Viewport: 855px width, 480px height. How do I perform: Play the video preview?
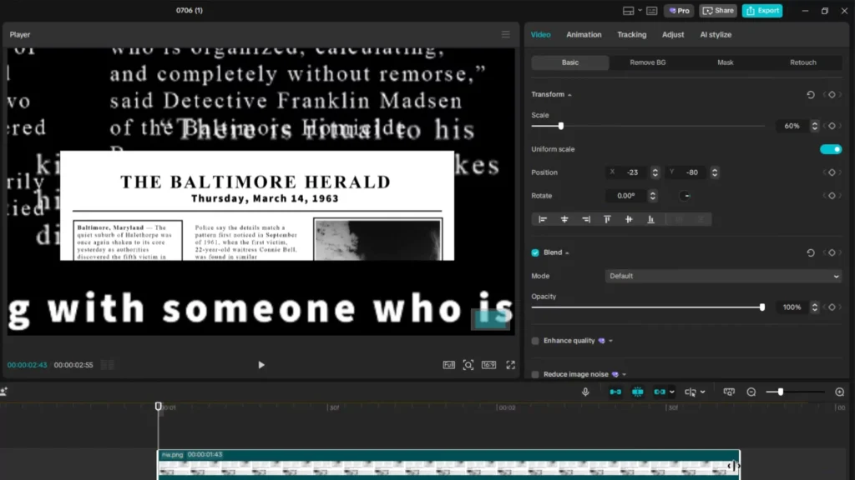[x=261, y=365]
